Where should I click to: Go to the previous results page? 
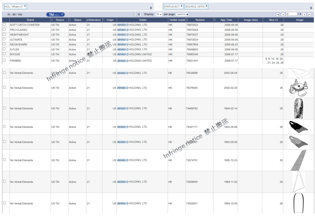click(x=283, y=14)
